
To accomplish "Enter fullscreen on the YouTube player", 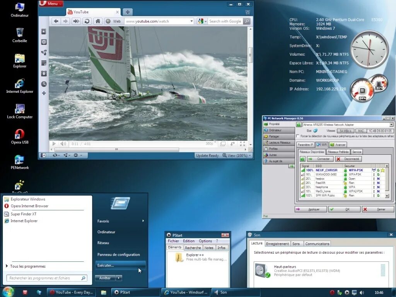I will pyautogui.click(x=242, y=144).
